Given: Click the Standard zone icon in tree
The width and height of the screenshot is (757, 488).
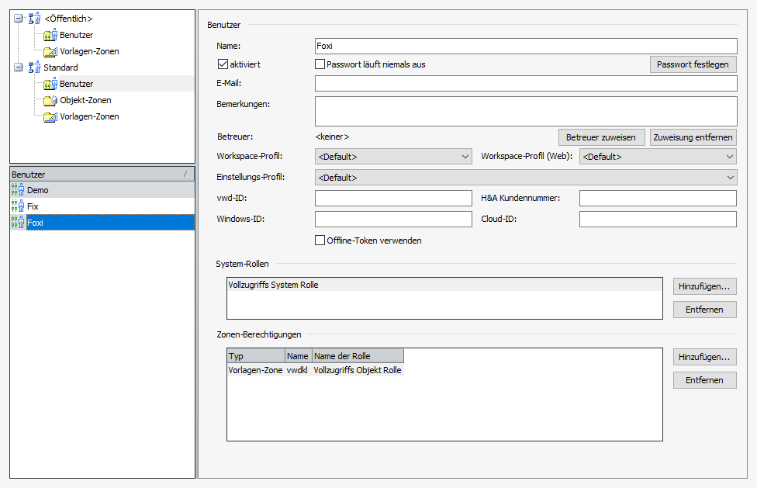Looking at the screenshot, I should 34,67.
